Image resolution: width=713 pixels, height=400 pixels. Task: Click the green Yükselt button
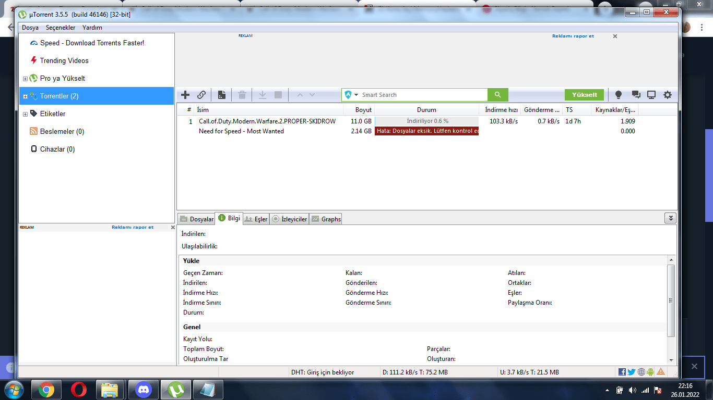584,95
